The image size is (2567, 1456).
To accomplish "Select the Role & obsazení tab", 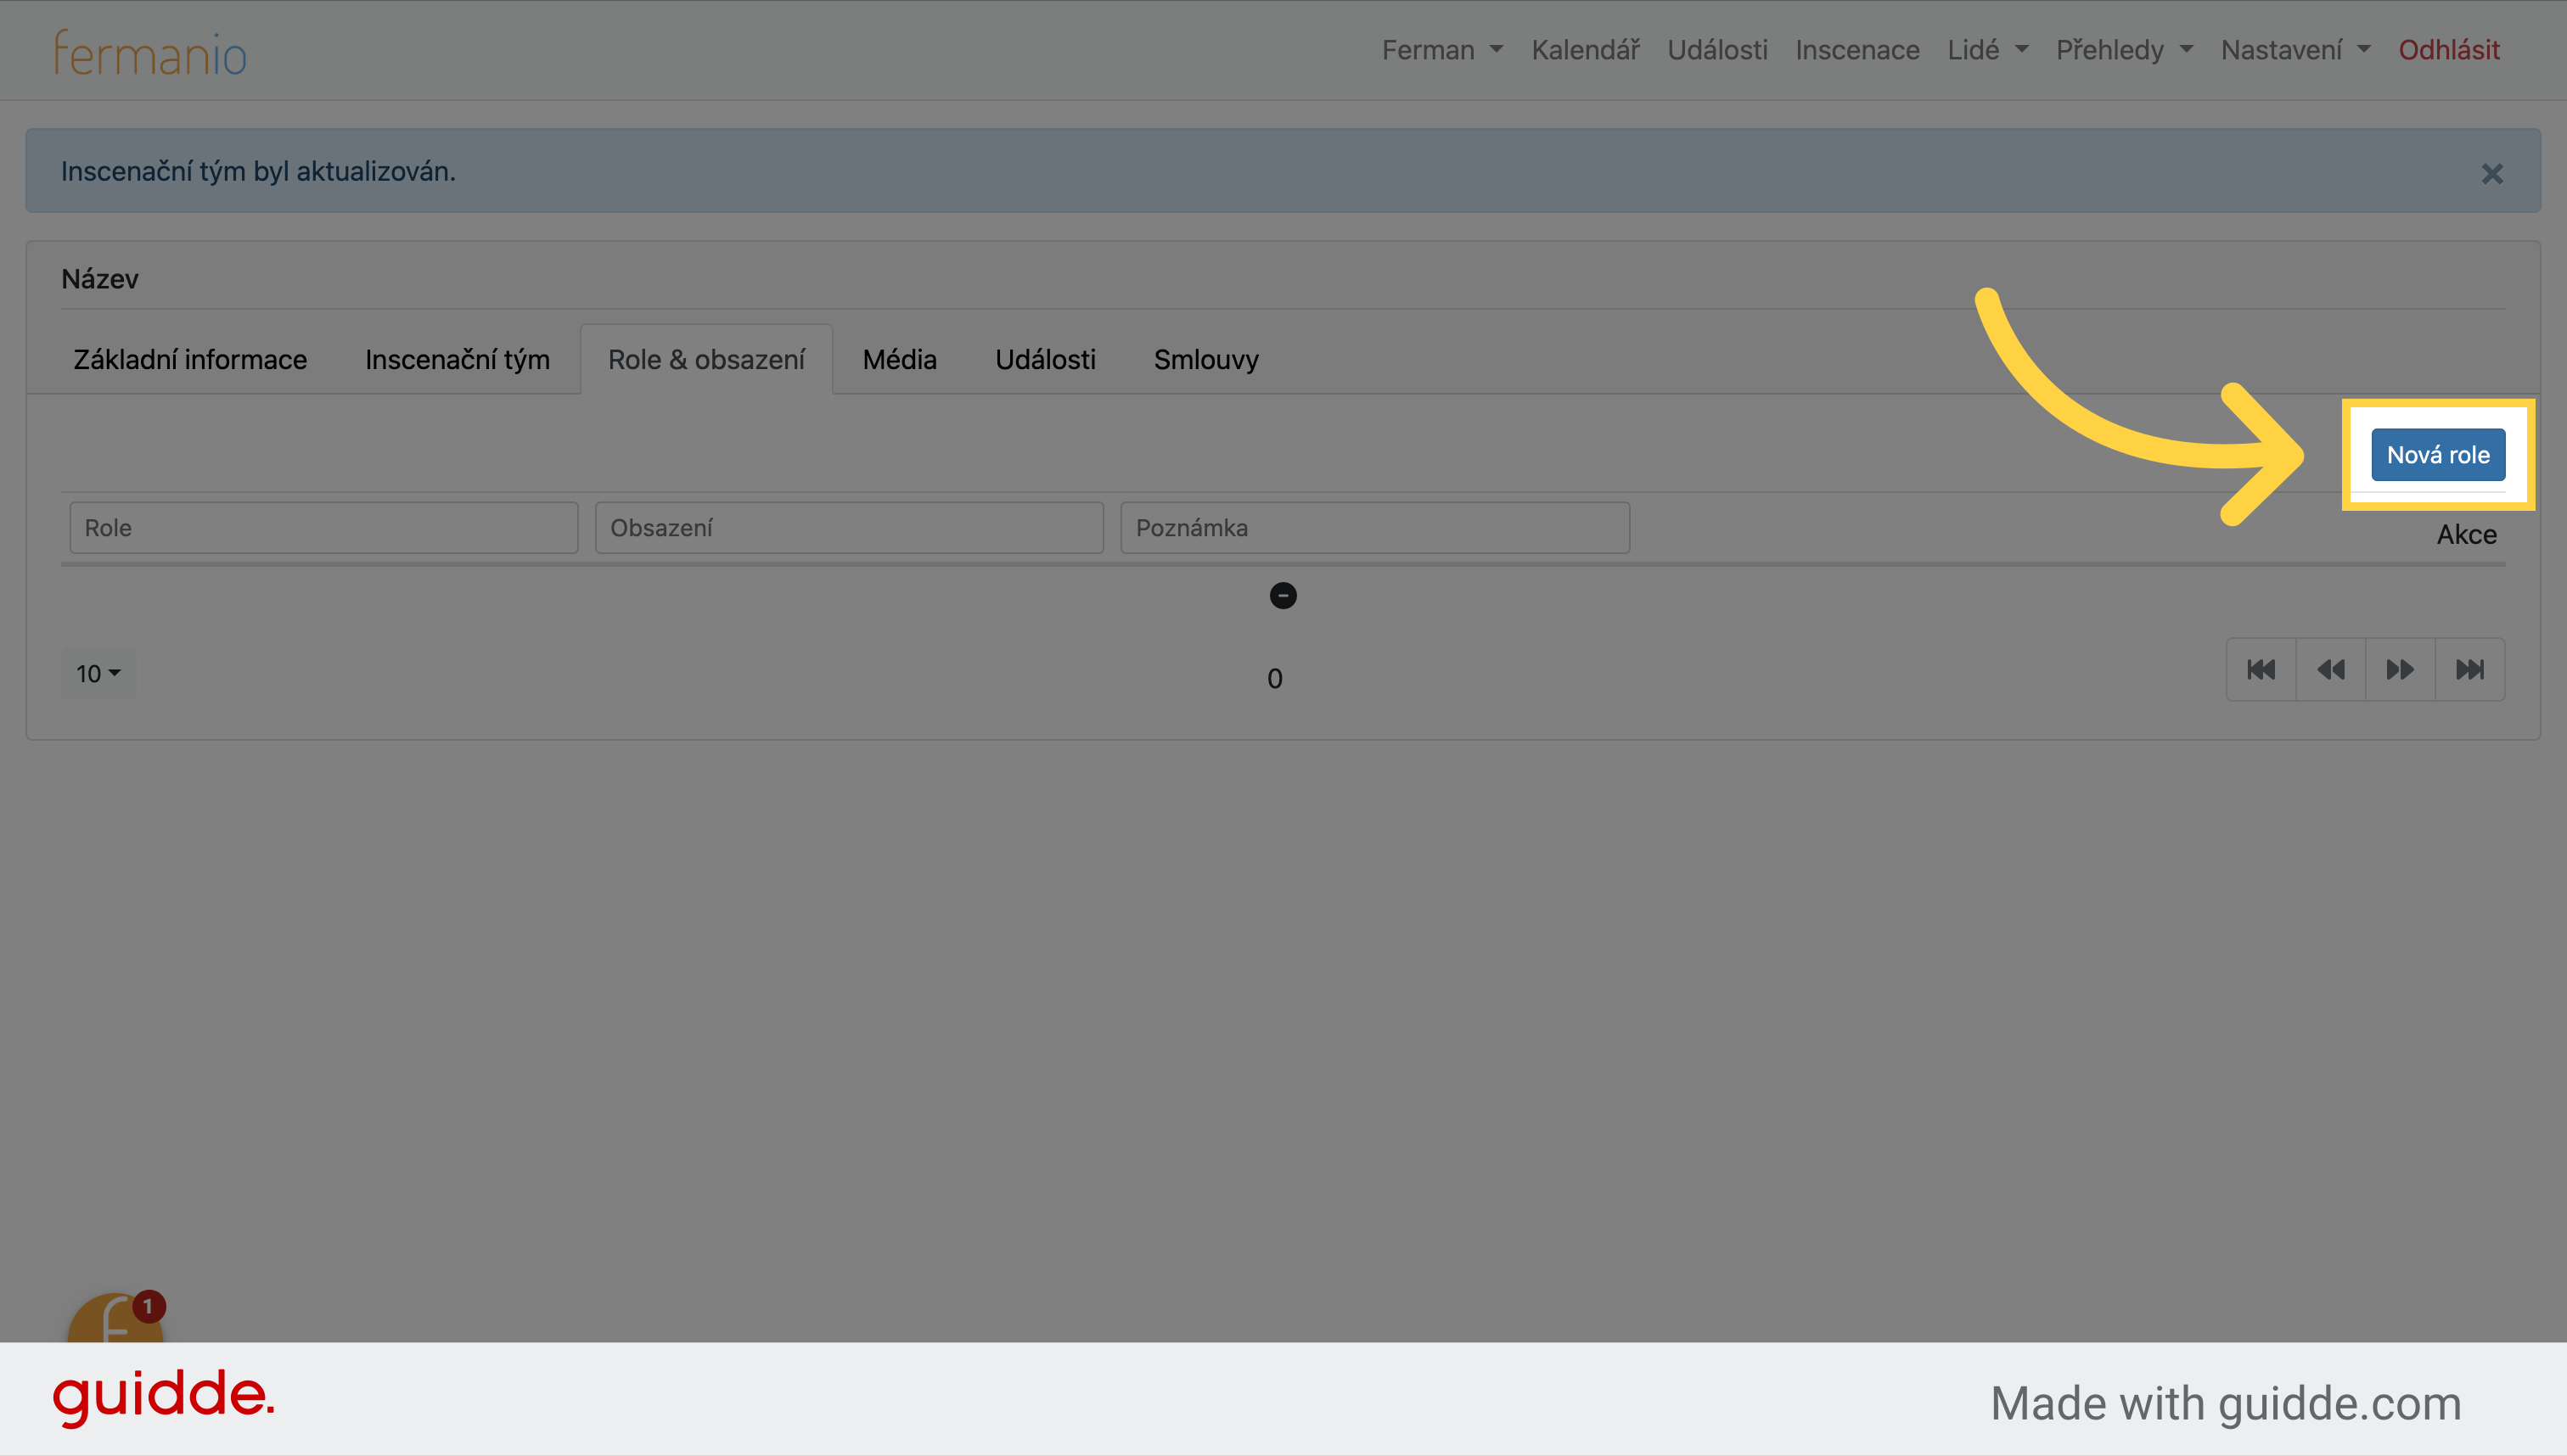I will 706,359.
